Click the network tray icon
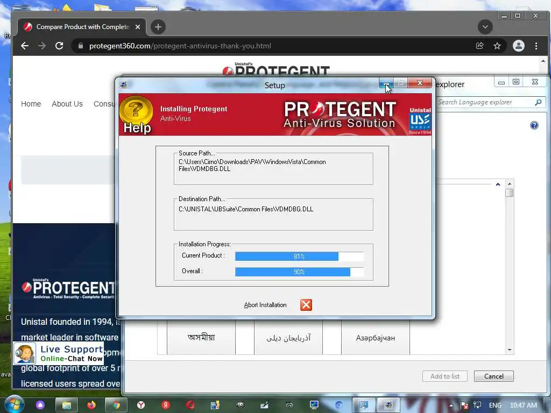The height and width of the screenshot is (413, 551). (477, 405)
